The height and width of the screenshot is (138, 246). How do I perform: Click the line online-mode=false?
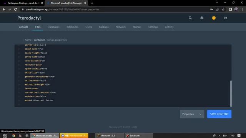[35, 80]
